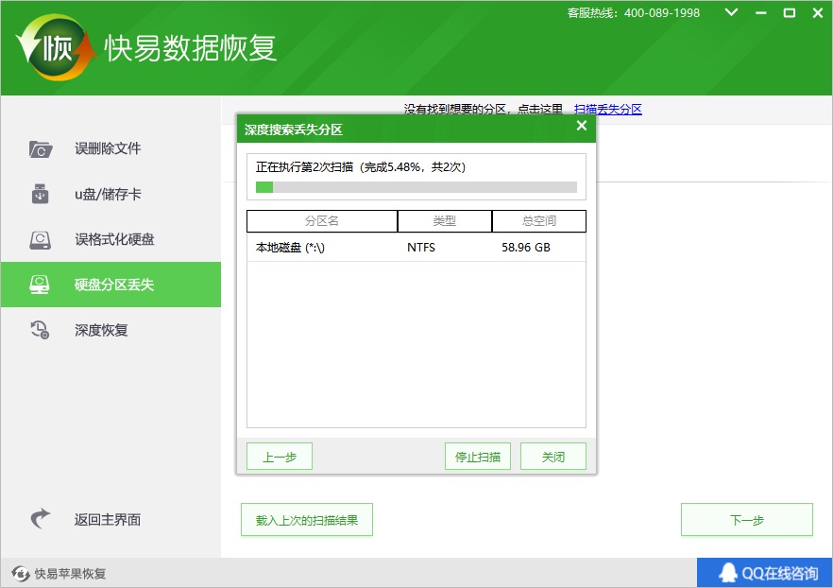Screen dimensions: 833x588
Task: Click the 上一步 button in dialog
Action: (x=280, y=457)
